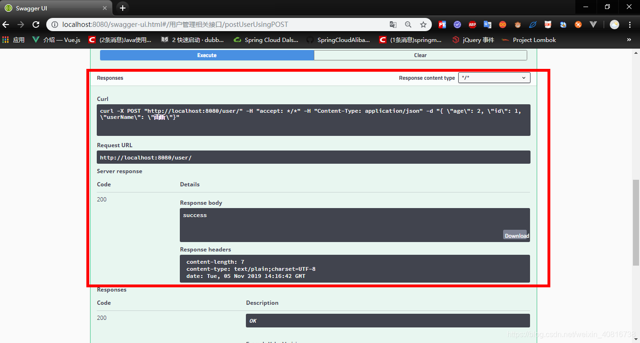
Task: Open the blue notepad extension icon
Action: pos(563,25)
